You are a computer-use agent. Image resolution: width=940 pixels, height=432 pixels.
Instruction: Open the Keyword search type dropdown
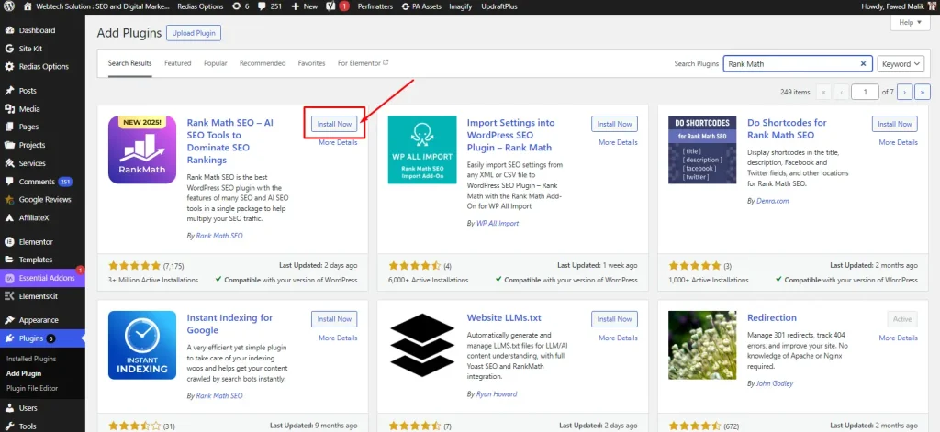click(x=902, y=63)
